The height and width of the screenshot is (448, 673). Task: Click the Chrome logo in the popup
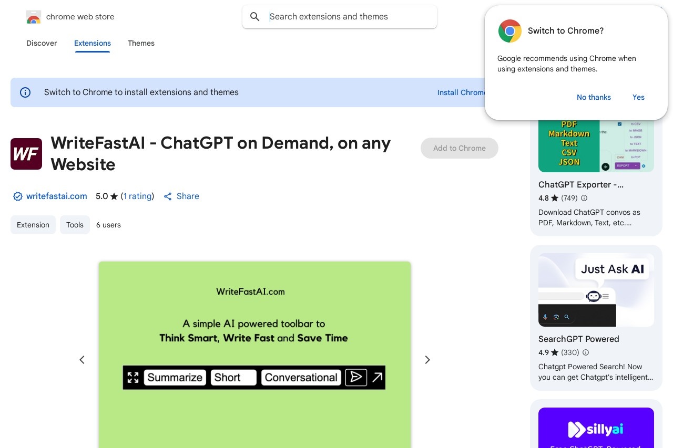click(x=510, y=31)
